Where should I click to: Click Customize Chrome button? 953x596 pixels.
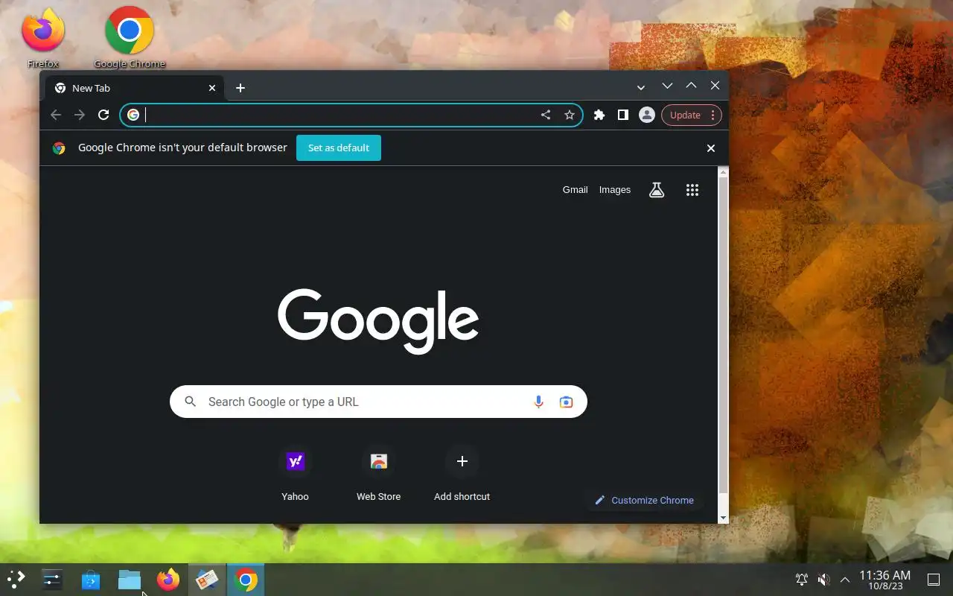[x=645, y=500]
